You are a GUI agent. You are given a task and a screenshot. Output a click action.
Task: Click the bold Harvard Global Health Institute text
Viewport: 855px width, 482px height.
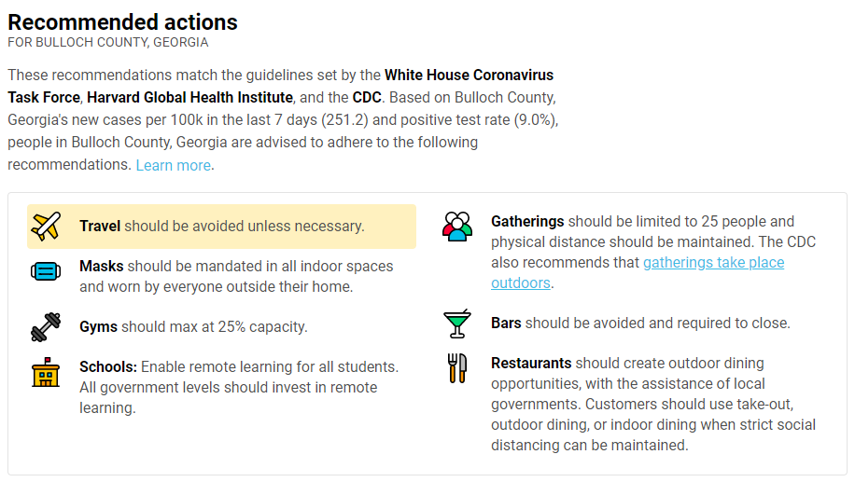click(189, 98)
